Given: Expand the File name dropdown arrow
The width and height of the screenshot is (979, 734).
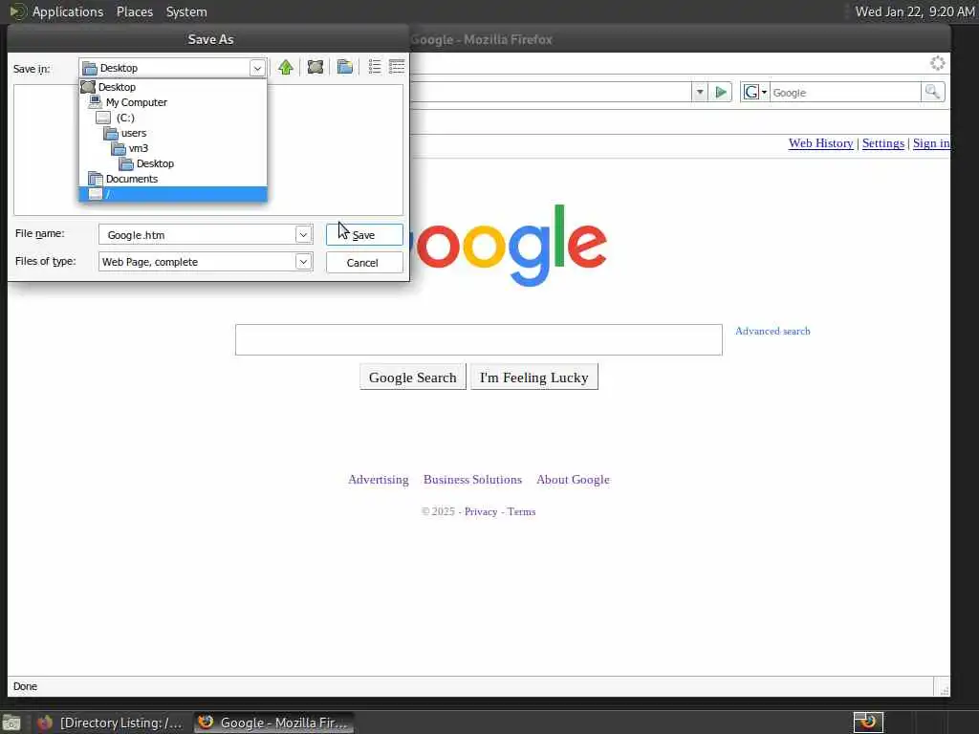Looking at the screenshot, I should tap(303, 235).
